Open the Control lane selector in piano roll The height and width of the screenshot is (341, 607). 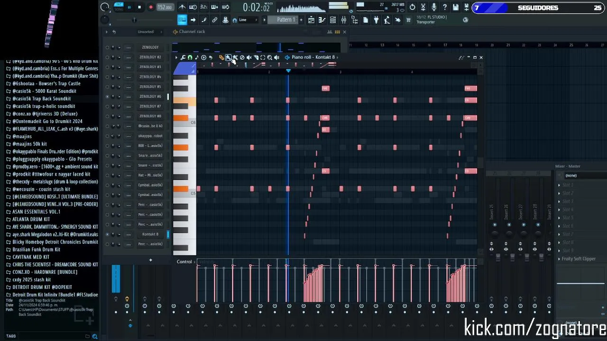(184, 262)
